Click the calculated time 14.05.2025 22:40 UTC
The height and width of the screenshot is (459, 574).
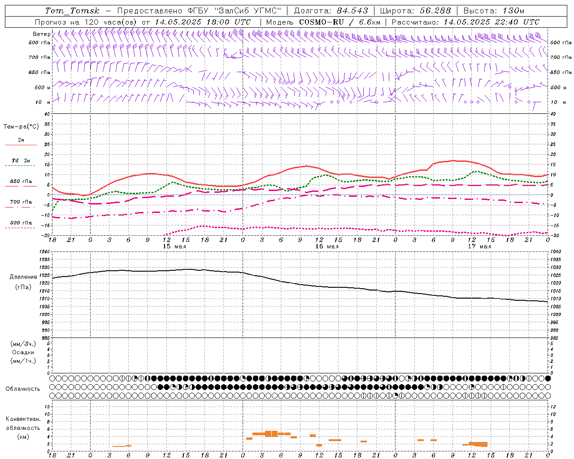pyautogui.click(x=491, y=22)
